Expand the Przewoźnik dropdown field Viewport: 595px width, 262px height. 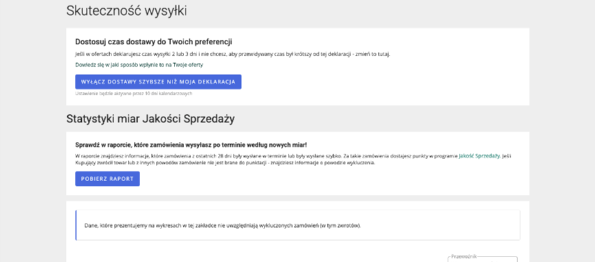pos(482,259)
